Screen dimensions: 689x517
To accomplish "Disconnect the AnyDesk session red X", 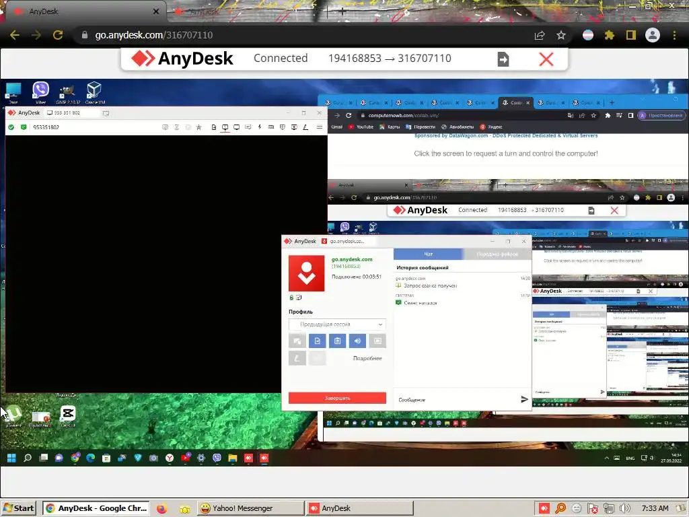I will pos(546,59).
